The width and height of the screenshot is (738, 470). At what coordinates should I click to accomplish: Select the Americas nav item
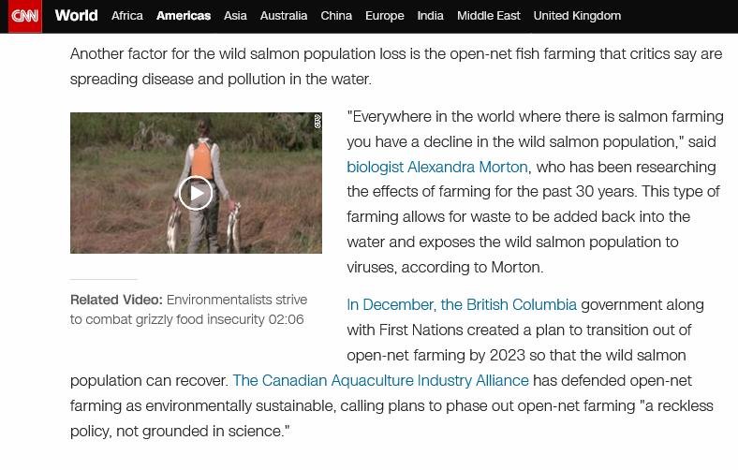tap(184, 16)
